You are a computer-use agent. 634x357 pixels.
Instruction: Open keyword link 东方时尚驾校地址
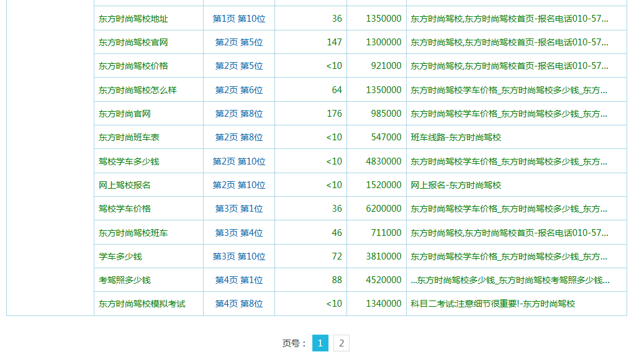(133, 19)
